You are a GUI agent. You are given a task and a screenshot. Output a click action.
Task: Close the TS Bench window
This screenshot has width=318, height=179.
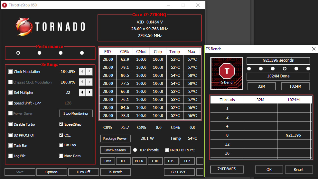click(314, 49)
